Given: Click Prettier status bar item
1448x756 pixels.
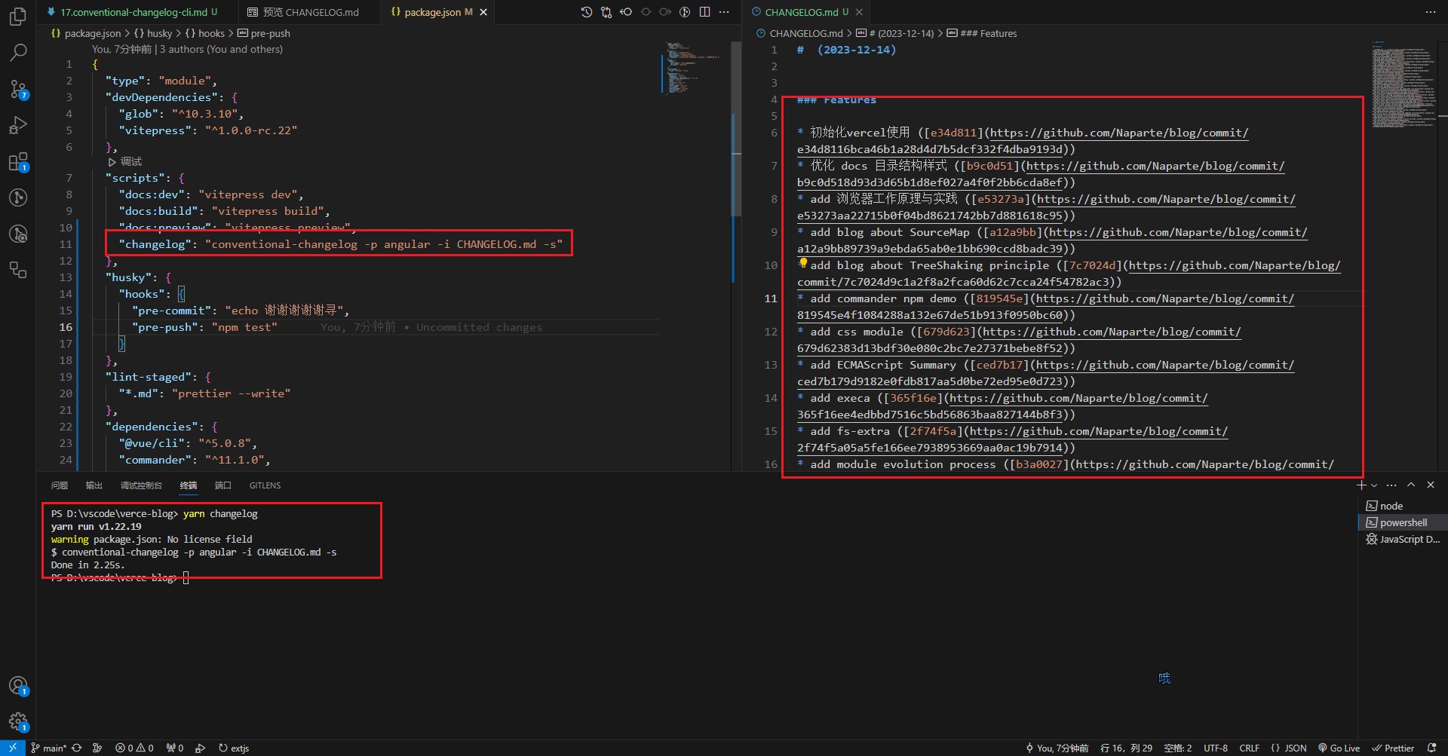Looking at the screenshot, I should coord(1393,748).
